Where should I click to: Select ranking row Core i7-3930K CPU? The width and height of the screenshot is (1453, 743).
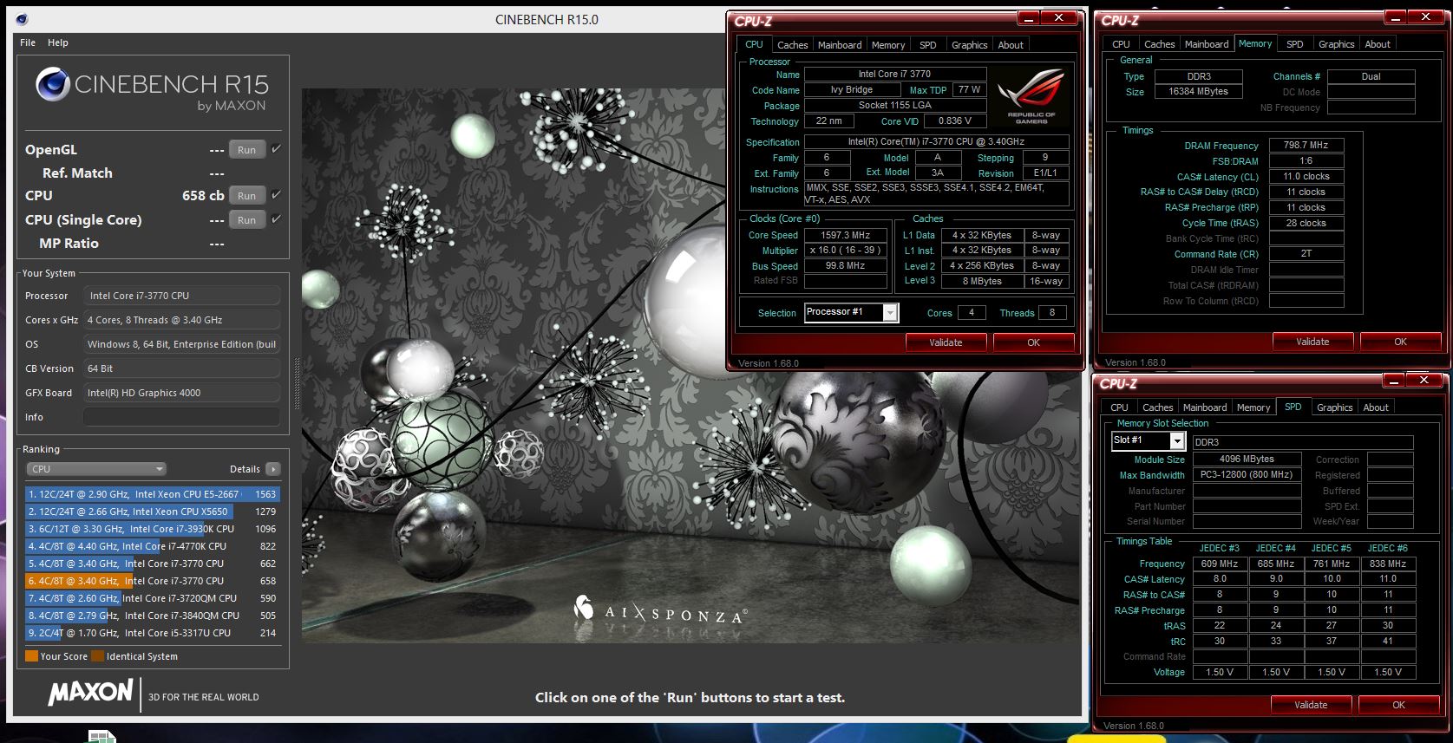pos(153,529)
